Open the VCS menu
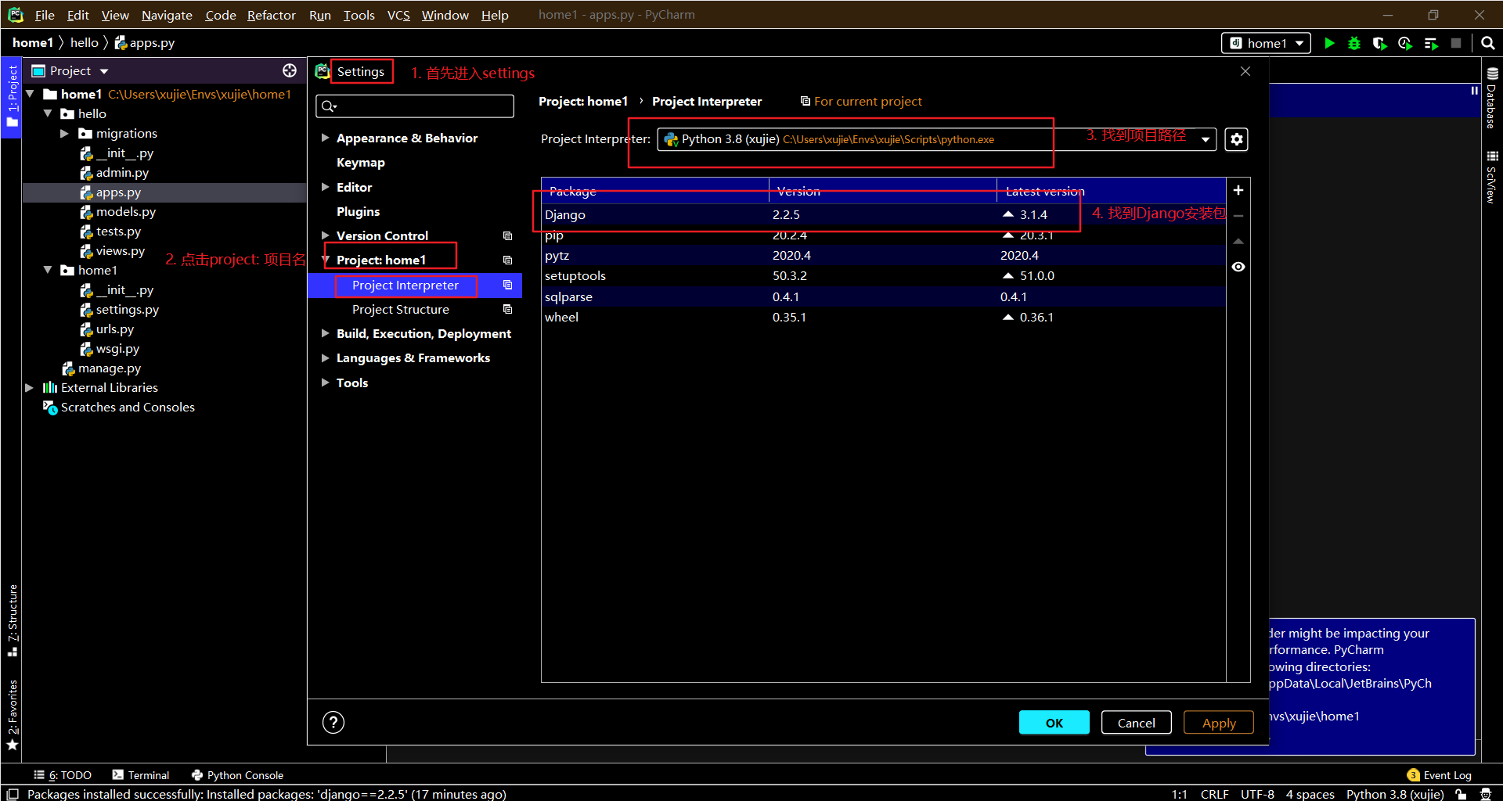 (398, 15)
